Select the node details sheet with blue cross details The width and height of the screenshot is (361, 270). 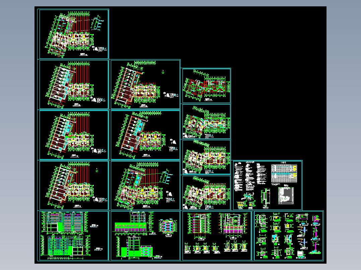click(x=289, y=236)
